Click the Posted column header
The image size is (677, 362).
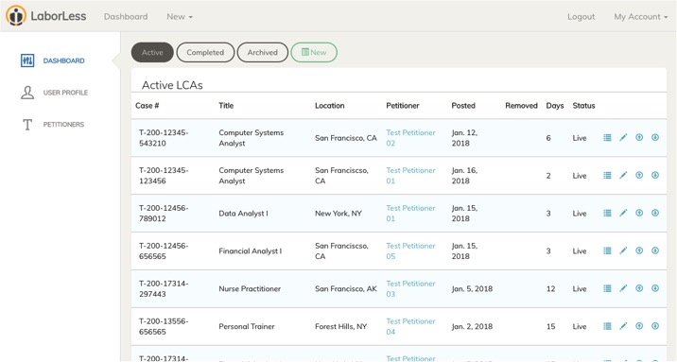coord(463,105)
